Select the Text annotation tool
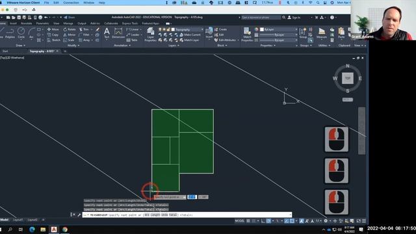Viewport: 416px width, 234px height. tap(107, 33)
